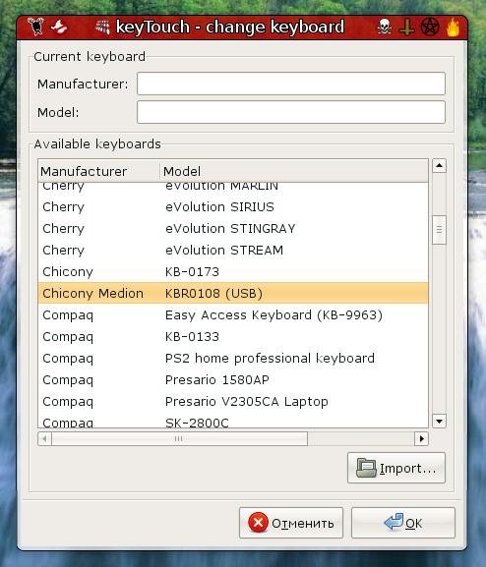Click the inverted cross title bar button
Viewport: 486px width, 567px height.
406,28
